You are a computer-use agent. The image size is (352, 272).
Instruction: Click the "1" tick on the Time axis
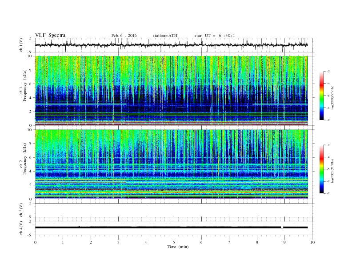pyautogui.click(x=63, y=242)
